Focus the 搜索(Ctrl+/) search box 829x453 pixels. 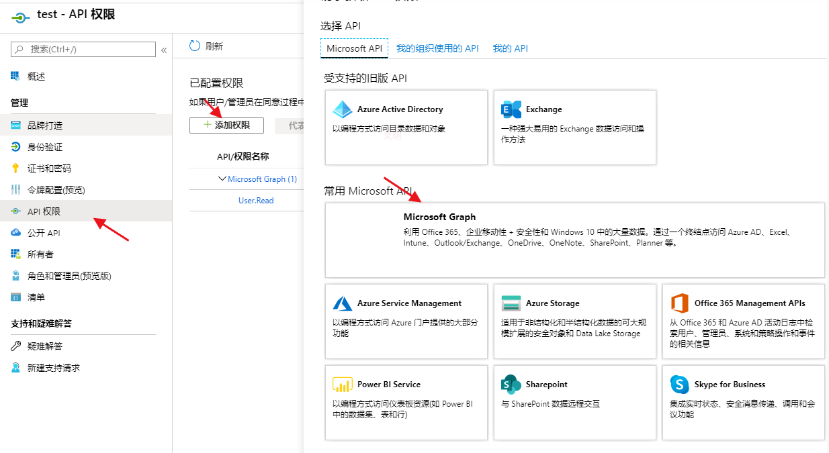83,49
